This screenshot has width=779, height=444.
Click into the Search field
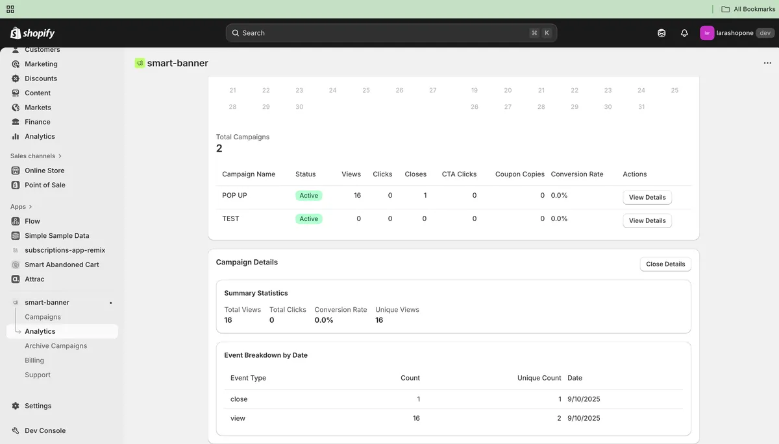383,33
